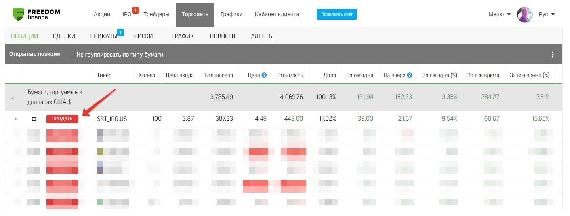Image resolution: width=570 pixels, height=216 pixels.
Task: Sort by the Стоимость column header
Action: pyautogui.click(x=290, y=75)
